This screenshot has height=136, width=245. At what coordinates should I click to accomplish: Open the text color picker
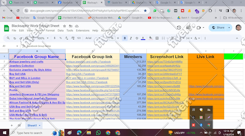tap(143, 38)
